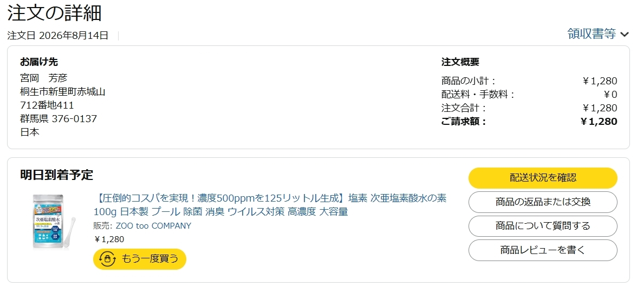
Task: Click the 明日到着予定 delivery status heading
Action: (x=56, y=175)
